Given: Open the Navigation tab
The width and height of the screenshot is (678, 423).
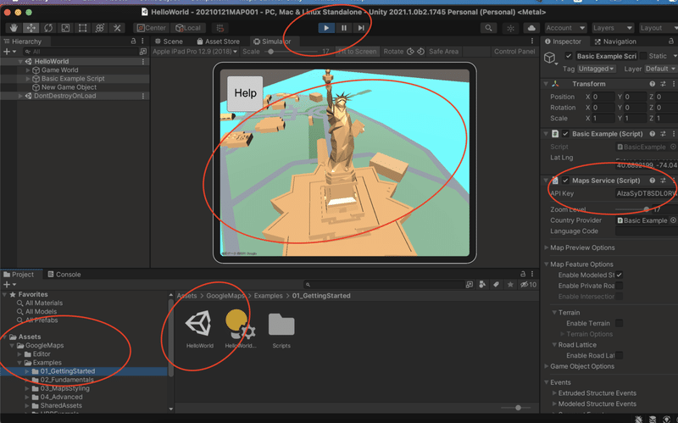Looking at the screenshot, I should tap(615, 42).
